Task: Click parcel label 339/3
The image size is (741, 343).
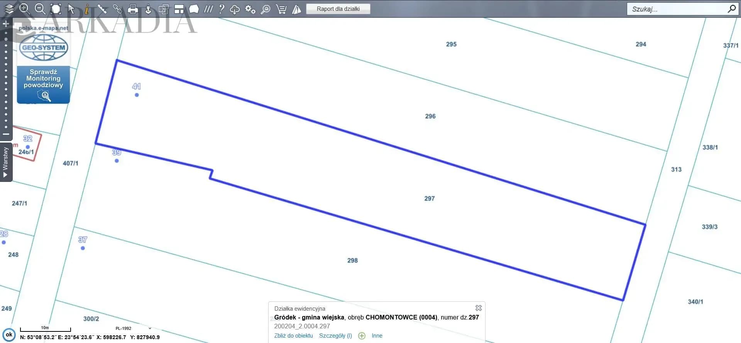Action: 710,227
